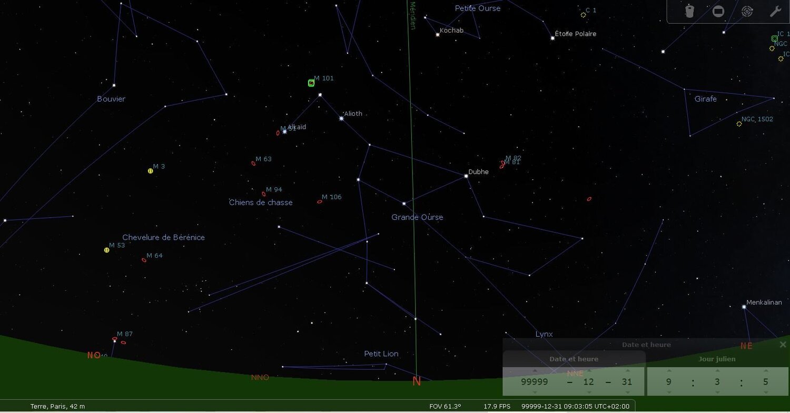This screenshot has width=790, height=413.
Task: Select the NGC 1502 cluster marker
Action: coord(739,124)
